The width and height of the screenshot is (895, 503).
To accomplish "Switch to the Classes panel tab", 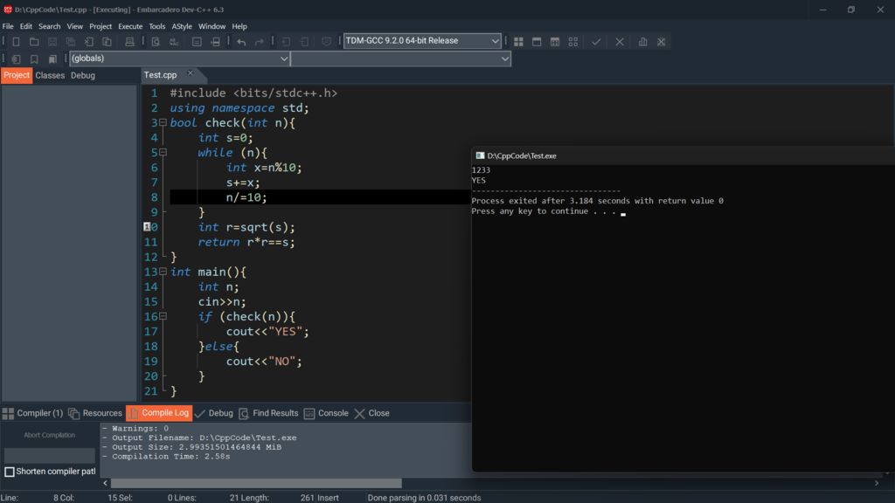I will pos(50,75).
